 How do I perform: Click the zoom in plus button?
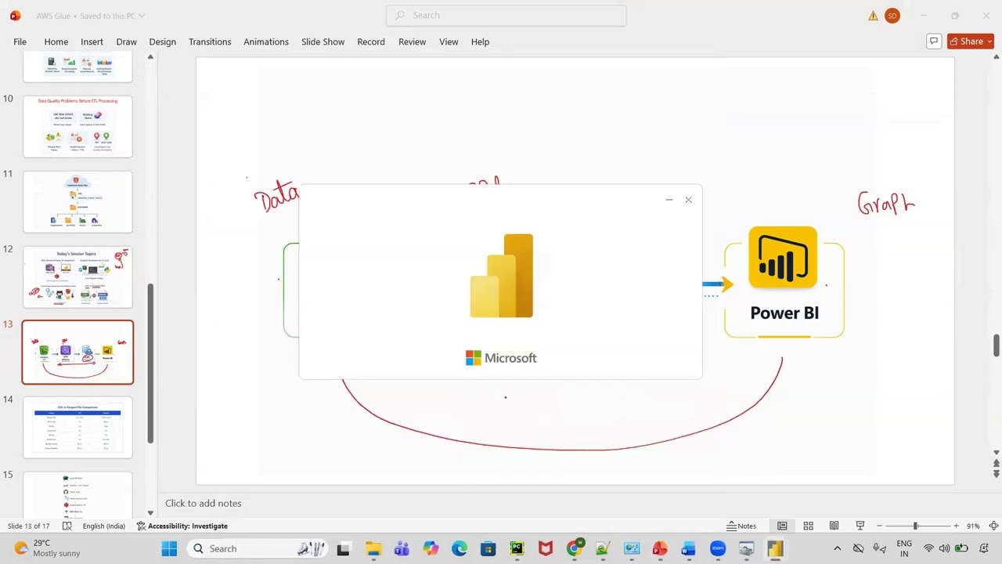[x=956, y=526]
